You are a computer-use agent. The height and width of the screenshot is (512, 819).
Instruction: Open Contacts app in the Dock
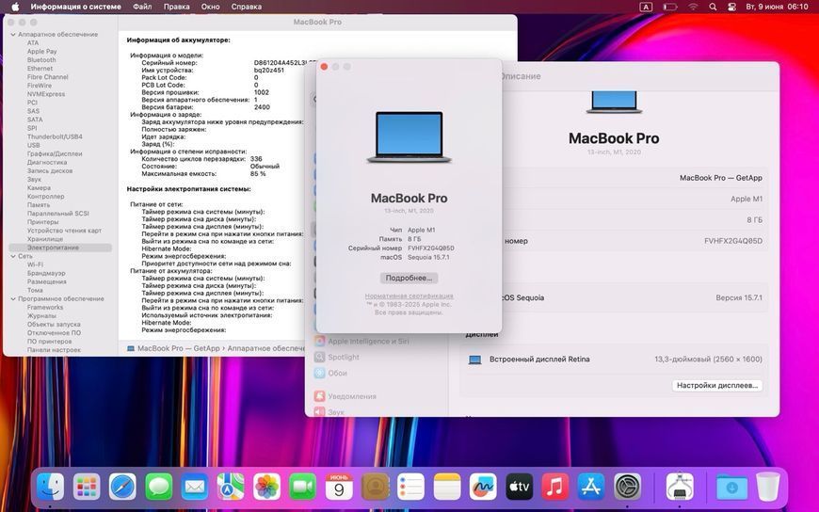click(375, 487)
